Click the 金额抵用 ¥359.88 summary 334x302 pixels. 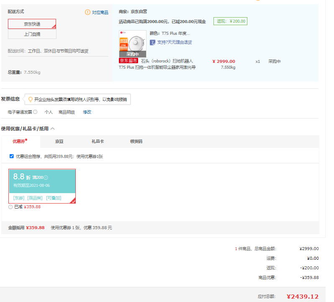point(26,227)
